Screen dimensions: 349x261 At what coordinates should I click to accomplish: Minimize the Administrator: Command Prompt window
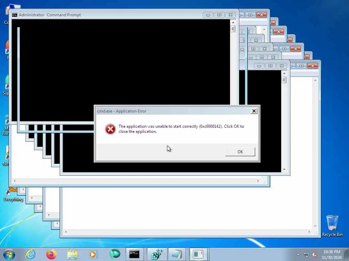pyautogui.click(x=208, y=15)
